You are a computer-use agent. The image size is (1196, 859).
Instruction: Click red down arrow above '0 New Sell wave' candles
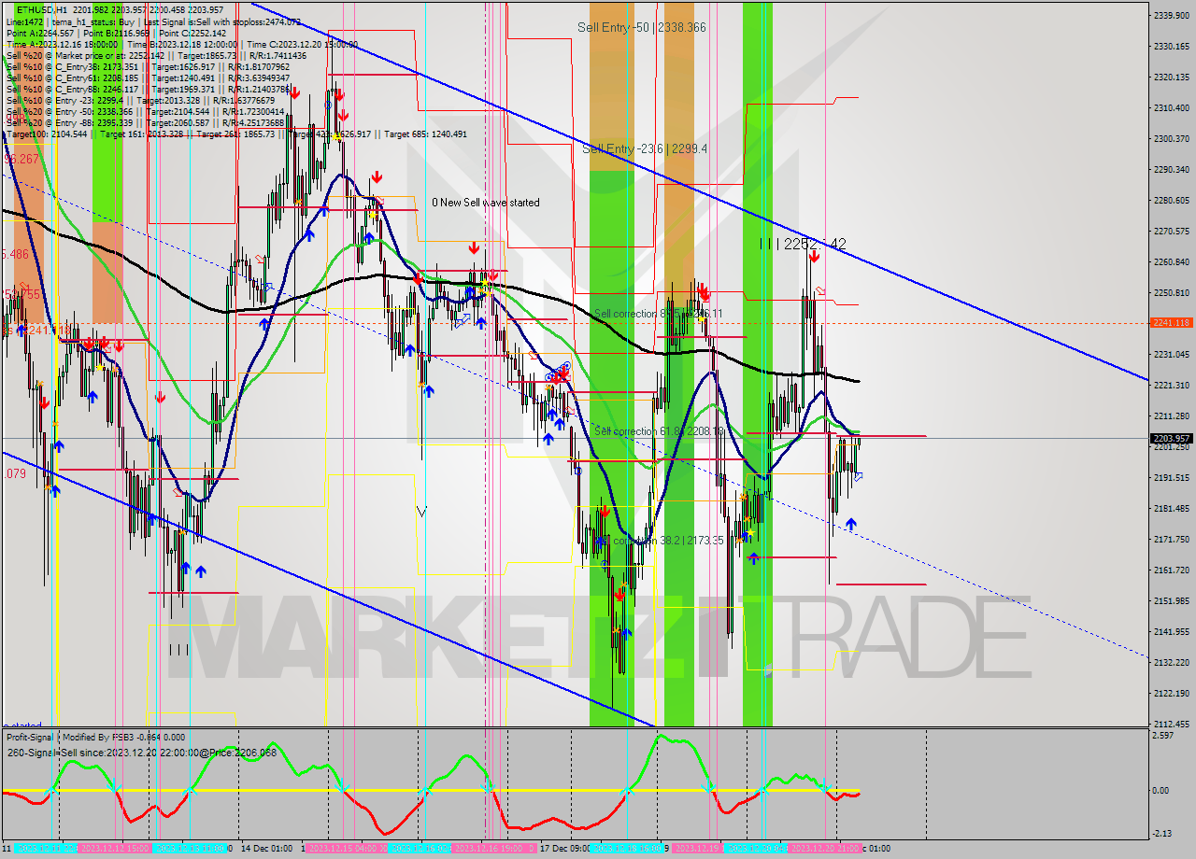tap(474, 247)
